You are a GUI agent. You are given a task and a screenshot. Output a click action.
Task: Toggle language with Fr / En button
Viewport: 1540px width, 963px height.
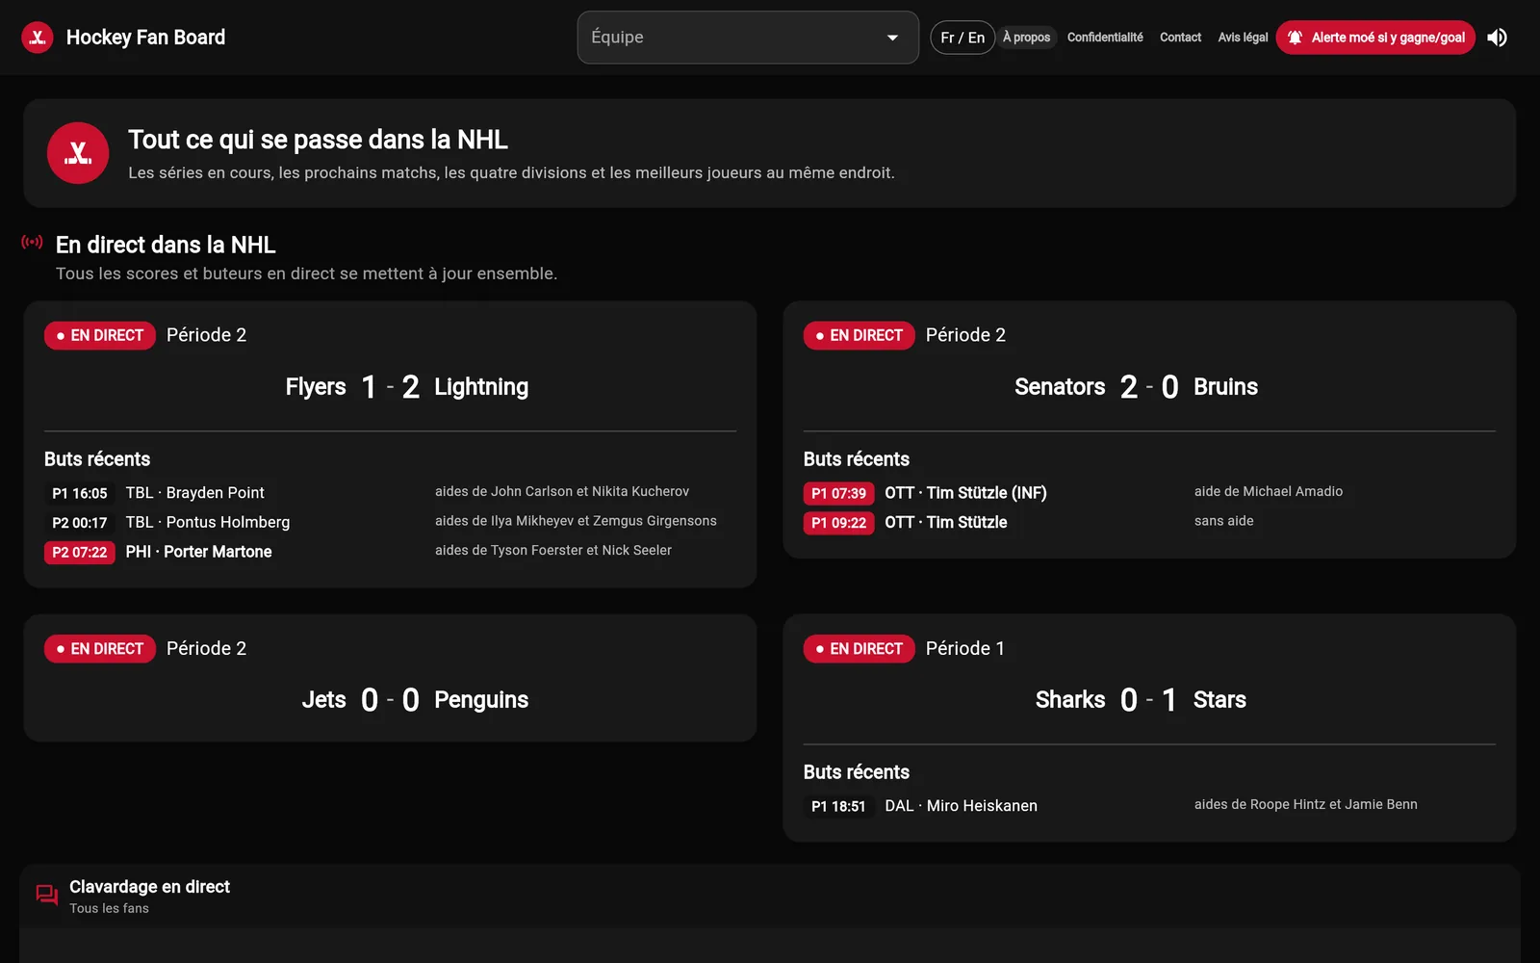pyautogui.click(x=962, y=38)
